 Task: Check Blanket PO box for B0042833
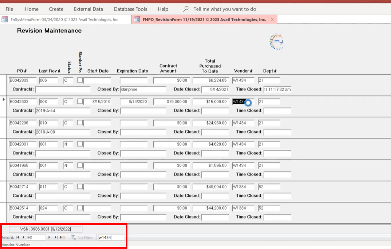click(80, 80)
